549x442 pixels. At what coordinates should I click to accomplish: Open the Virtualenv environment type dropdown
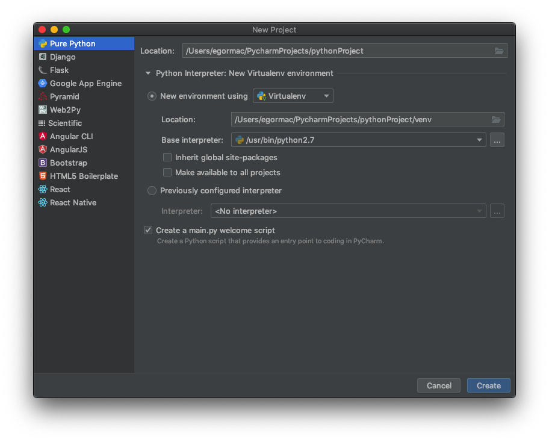[293, 96]
